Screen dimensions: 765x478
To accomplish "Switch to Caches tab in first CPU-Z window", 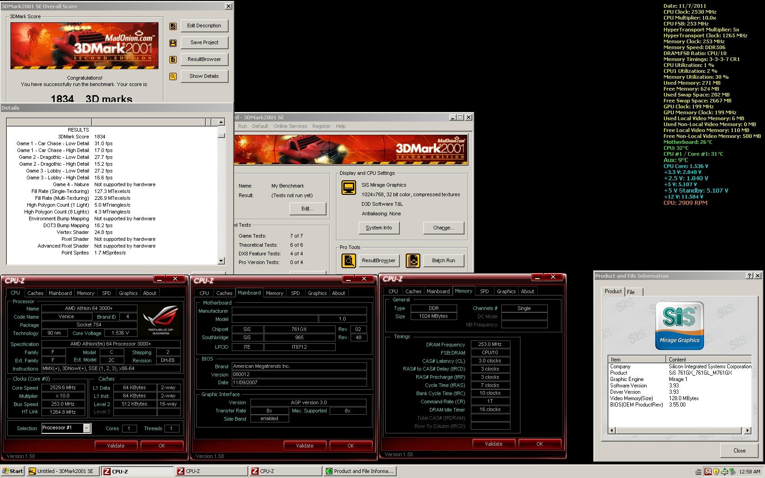I will coord(35,294).
